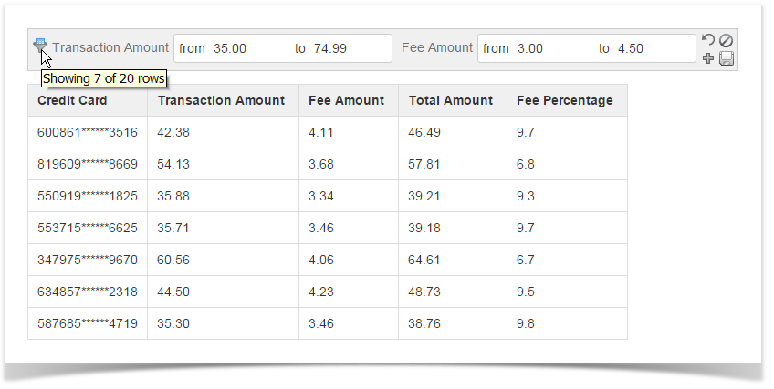Click the save filter floppy disk icon

[727, 58]
